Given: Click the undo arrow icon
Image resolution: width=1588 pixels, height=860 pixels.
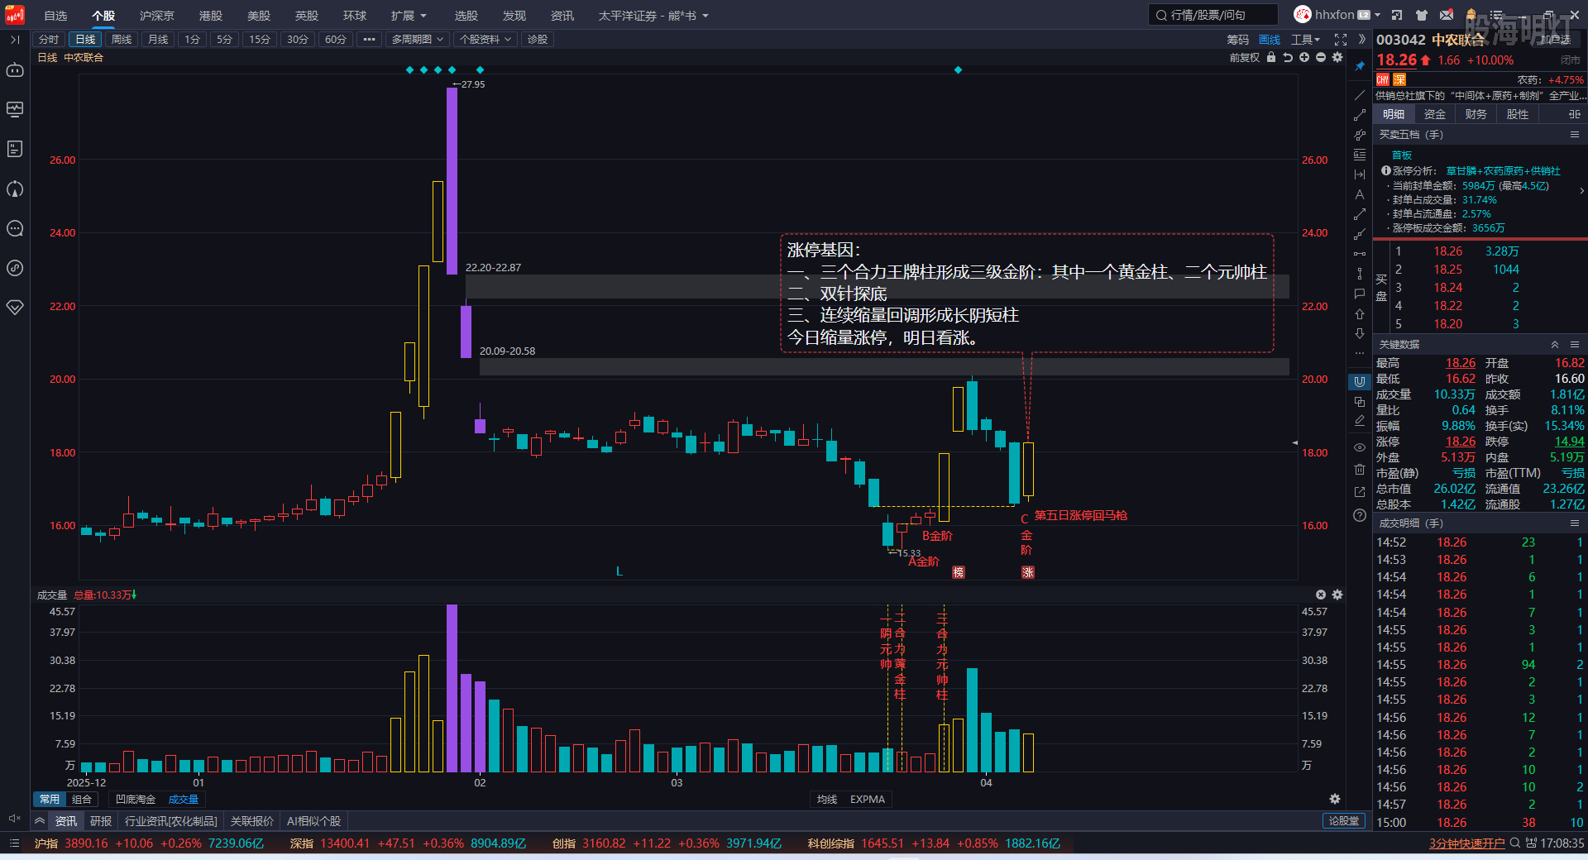Looking at the screenshot, I should [x=1288, y=57].
